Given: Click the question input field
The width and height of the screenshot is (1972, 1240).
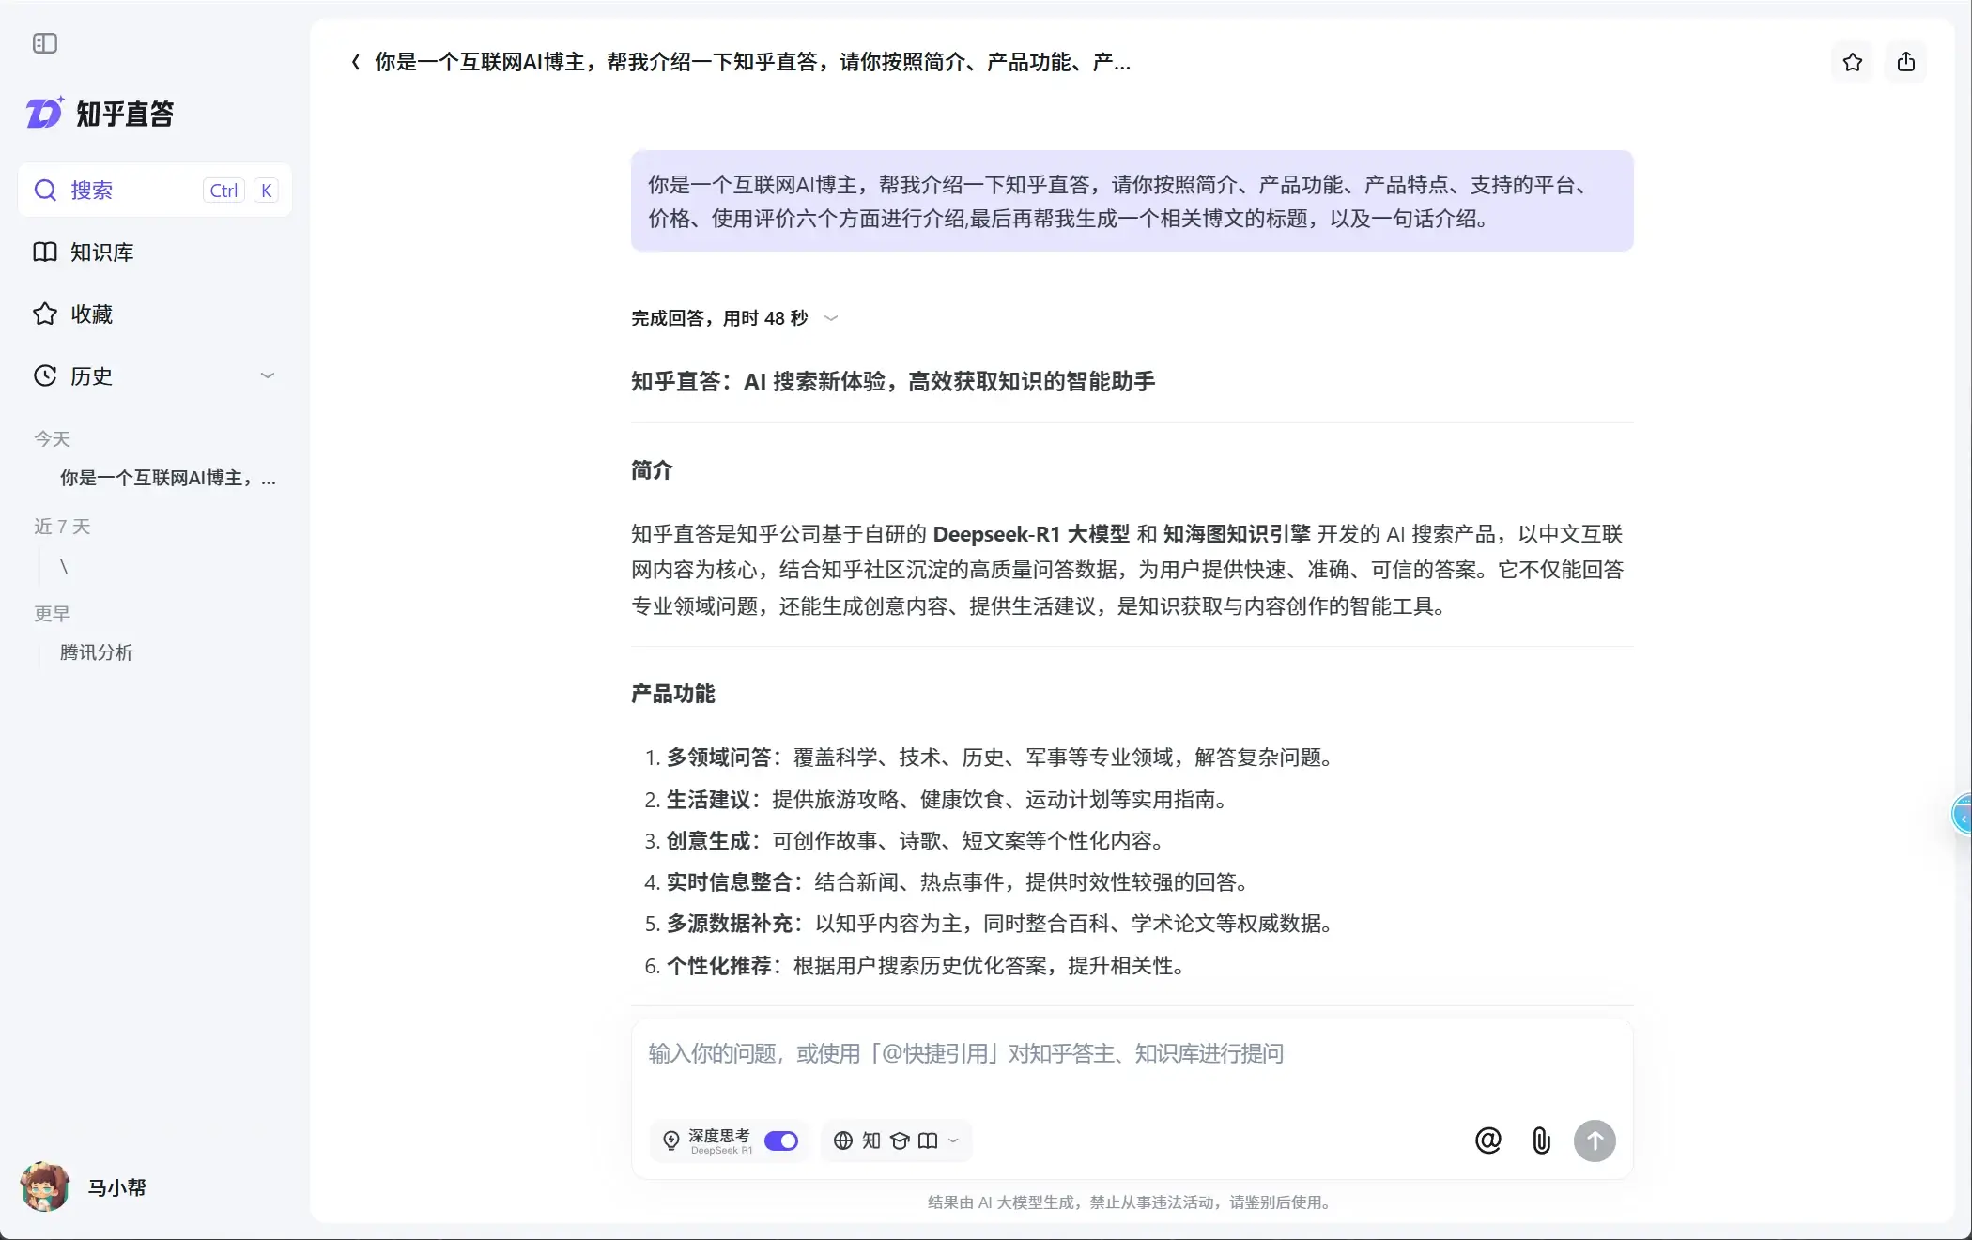Looking at the screenshot, I should (x=1033, y=1053).
